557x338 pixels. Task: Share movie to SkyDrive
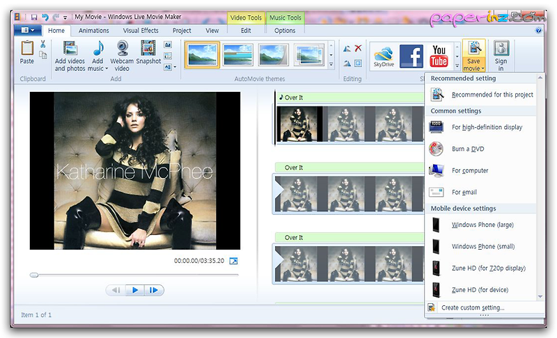384,56
